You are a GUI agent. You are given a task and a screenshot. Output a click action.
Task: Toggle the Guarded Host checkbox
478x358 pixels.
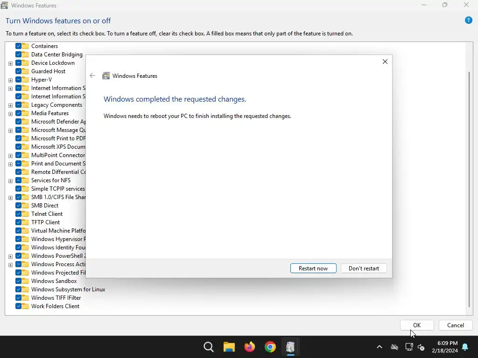click(18, 71)
